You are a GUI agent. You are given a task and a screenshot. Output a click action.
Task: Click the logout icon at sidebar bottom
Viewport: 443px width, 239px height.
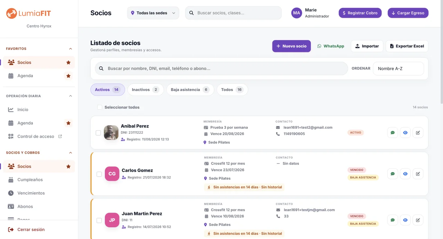coord(11,230)
